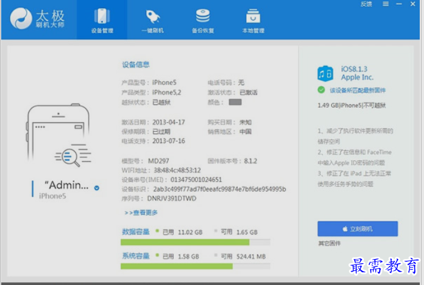The height and width of the screenshot is (285, 424).
Task: Click the 已激活 activation status
Action: tap(249, 93)
